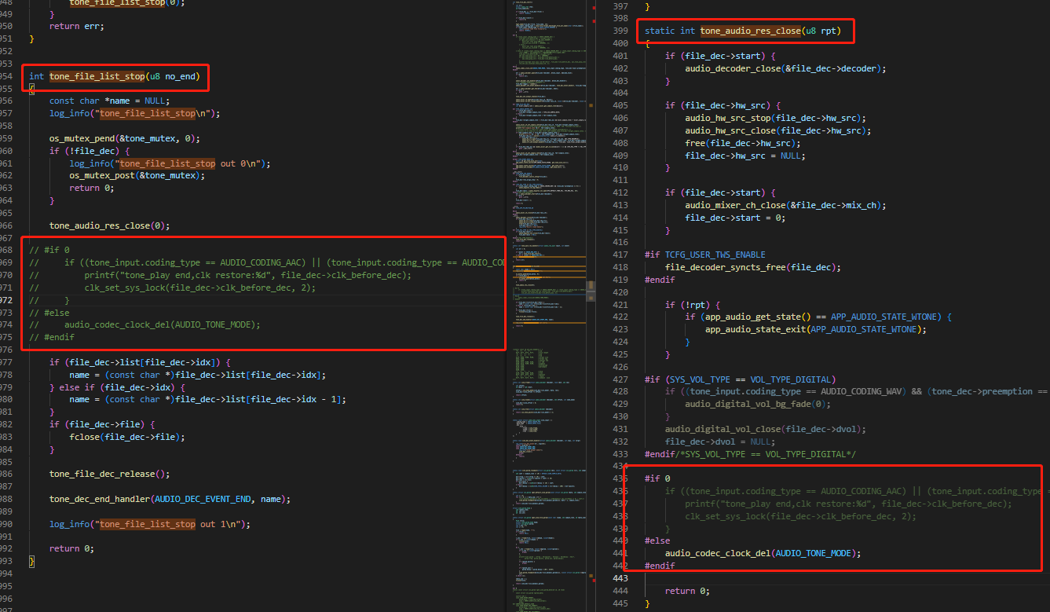Click the audio_digital_vol_bg_fade(0) line

(x=758, y=404)
